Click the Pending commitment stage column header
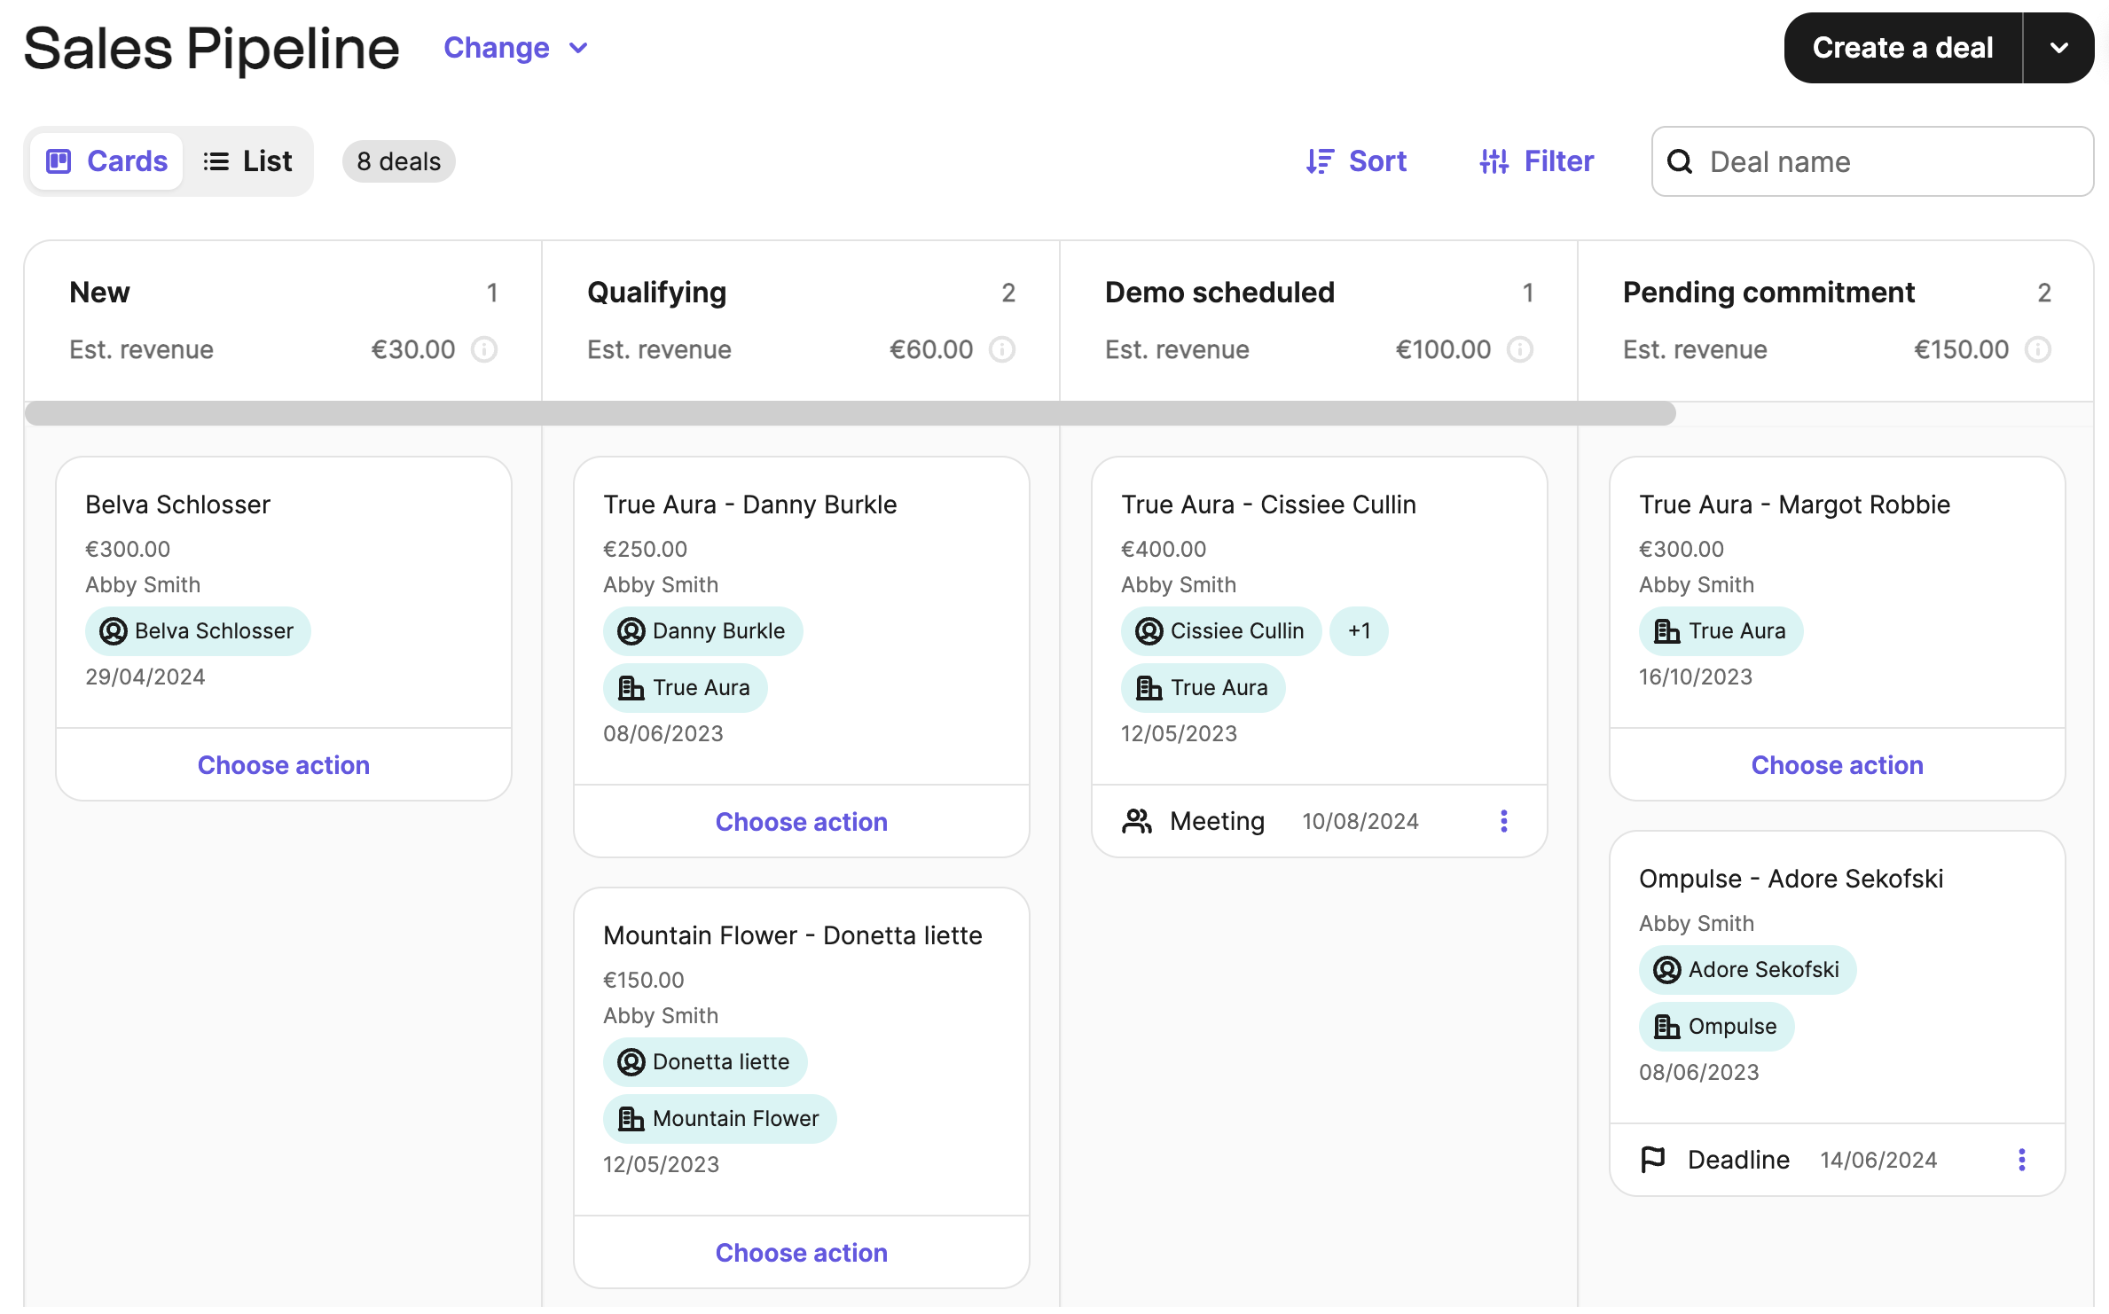 [x=1768, y=293]
